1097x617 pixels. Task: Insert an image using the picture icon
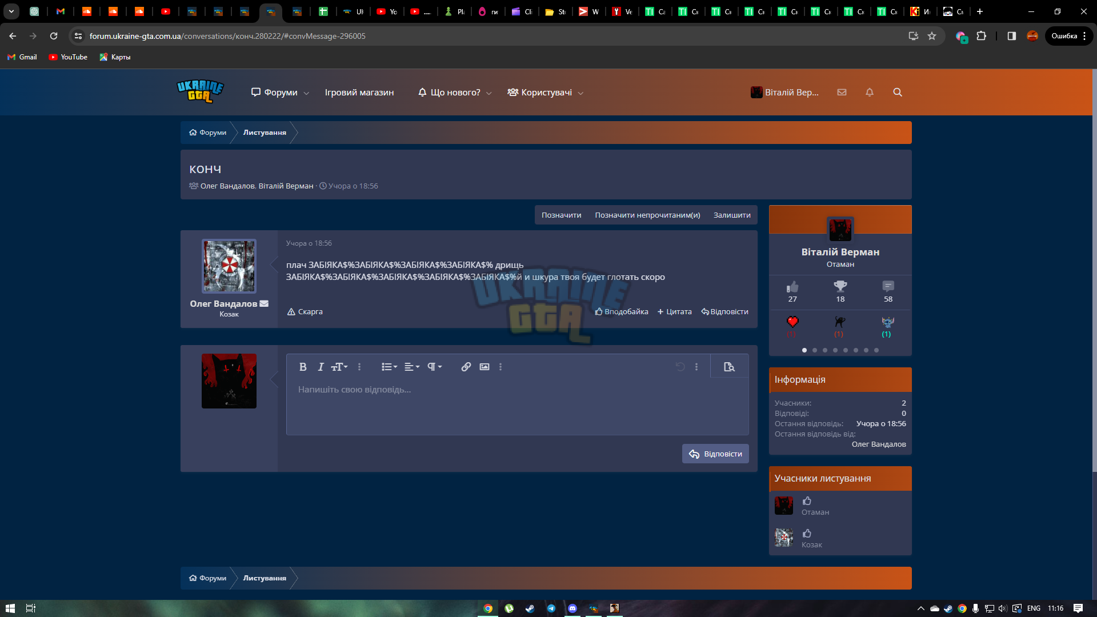[485, 367]
